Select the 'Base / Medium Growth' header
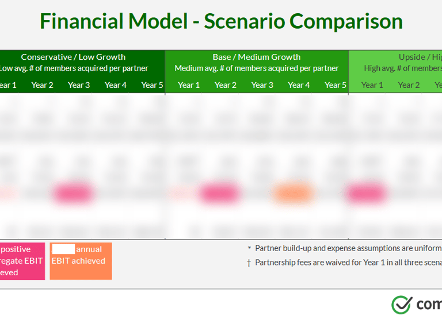Screen dimensions: 442x316 tap(257, 57)
